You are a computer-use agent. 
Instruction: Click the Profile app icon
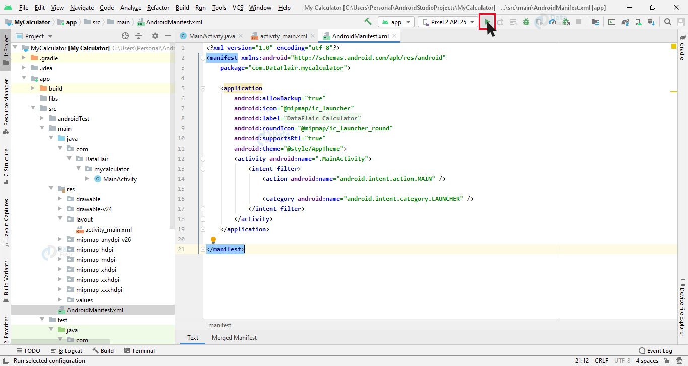pyautogui.click(x=552, y=22)
